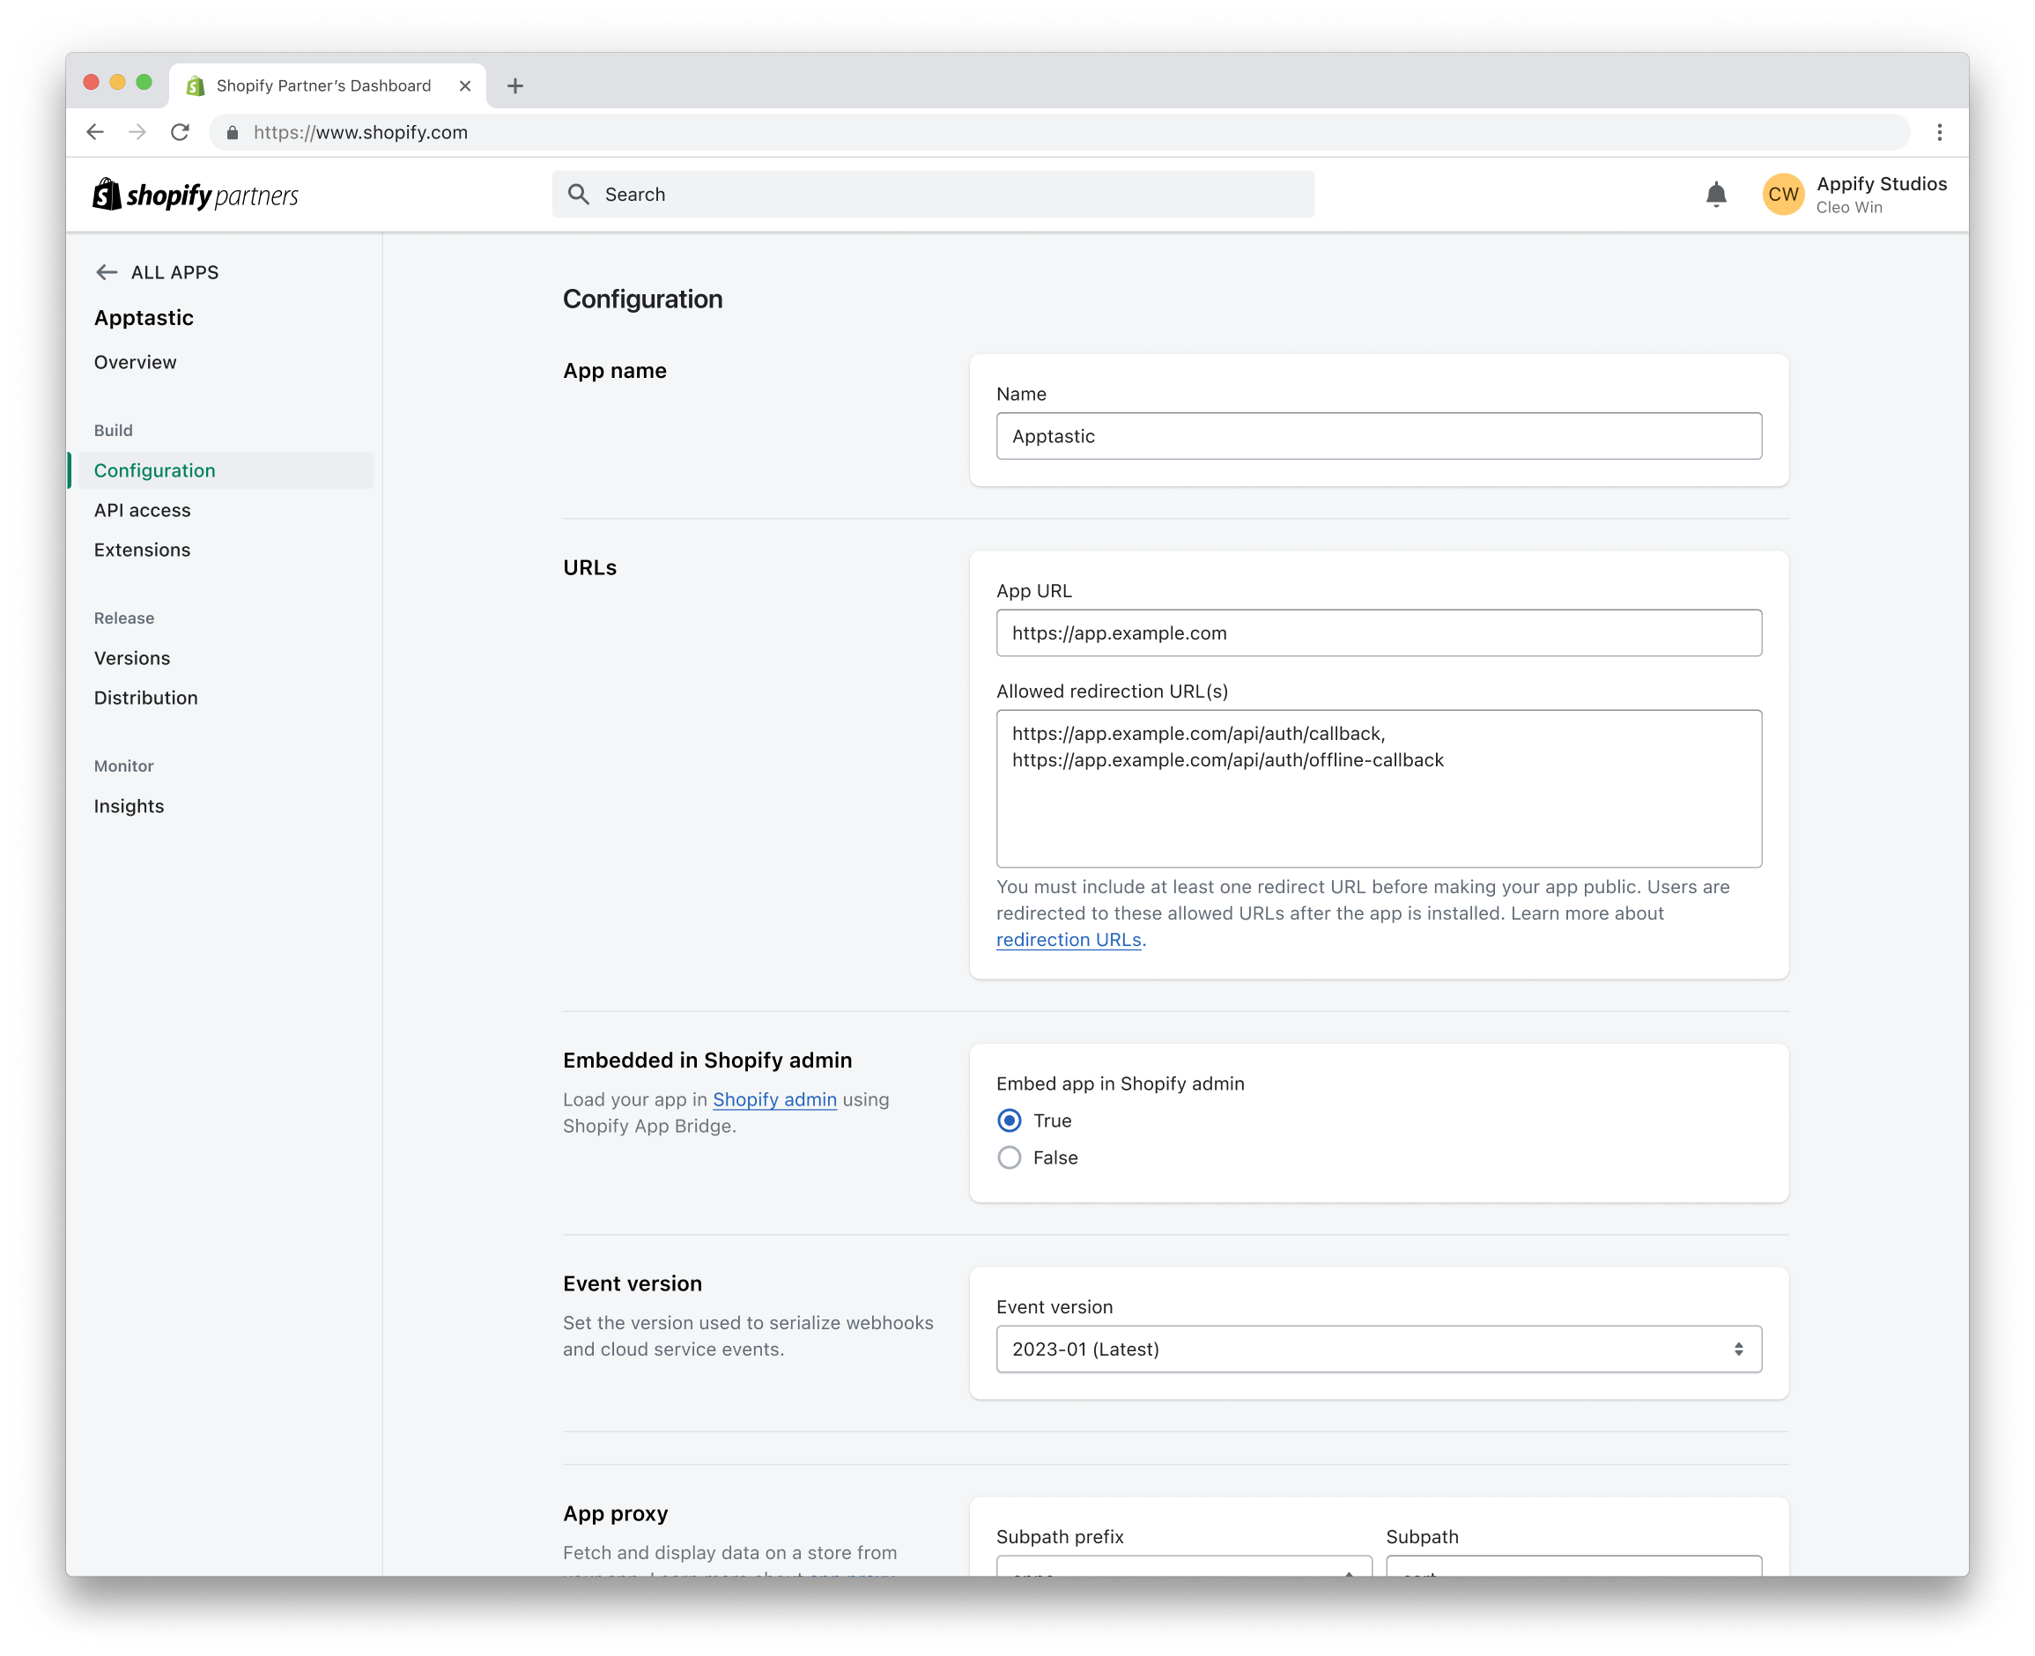Open the CW account avatar menu

pos(1782,195)
